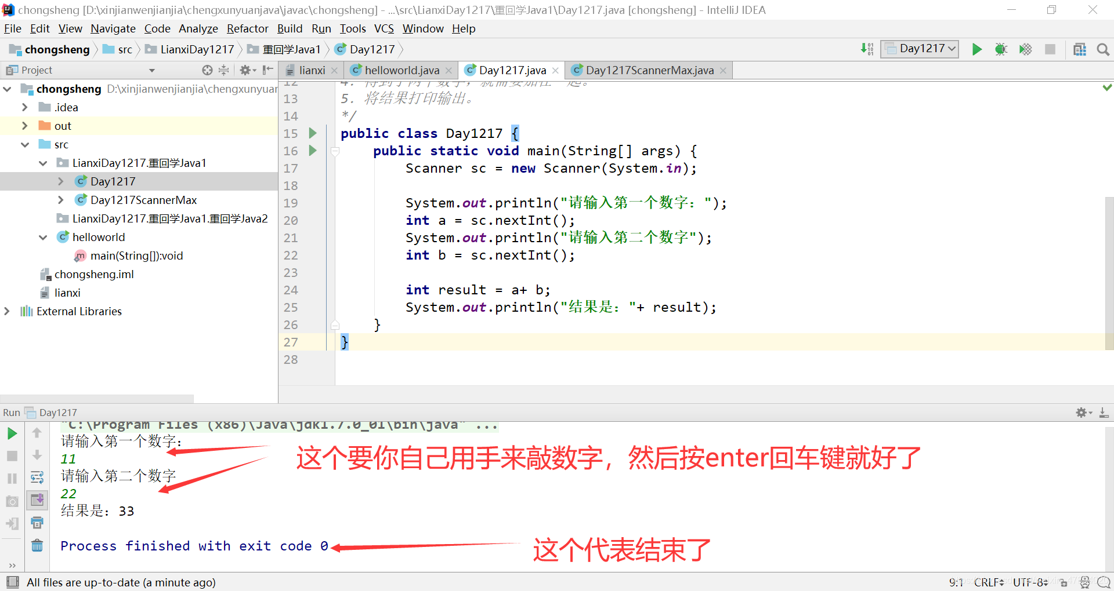Open the Project view selector dropdown arrow
This screenshot has height=591, width=1114.
tap(152, 70)
